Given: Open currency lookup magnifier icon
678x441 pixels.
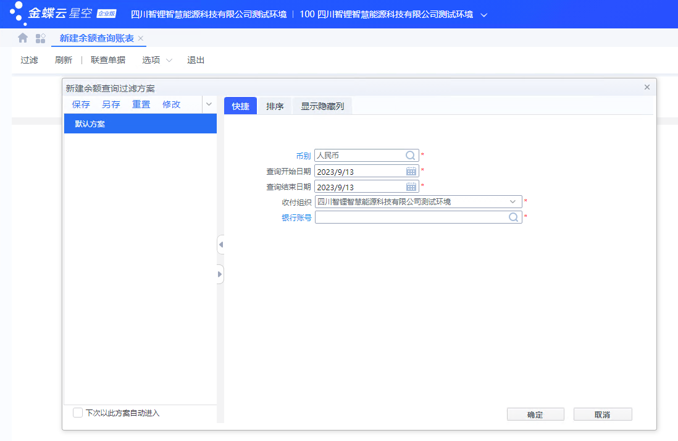Looking at the screenshot, I should pos(410,155).
